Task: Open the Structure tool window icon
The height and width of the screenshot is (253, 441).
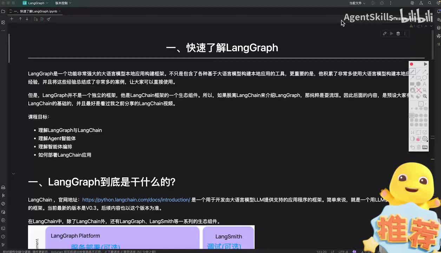Action: (3, 22)
